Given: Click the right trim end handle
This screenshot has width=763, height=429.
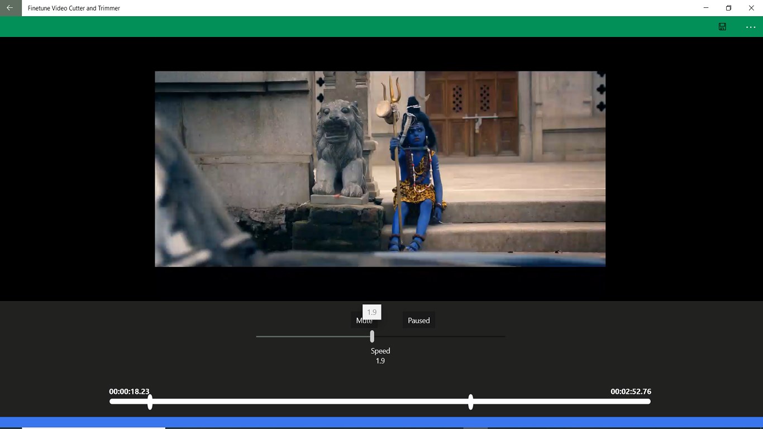Looking at the screenshot, I should tap(471, 402).
